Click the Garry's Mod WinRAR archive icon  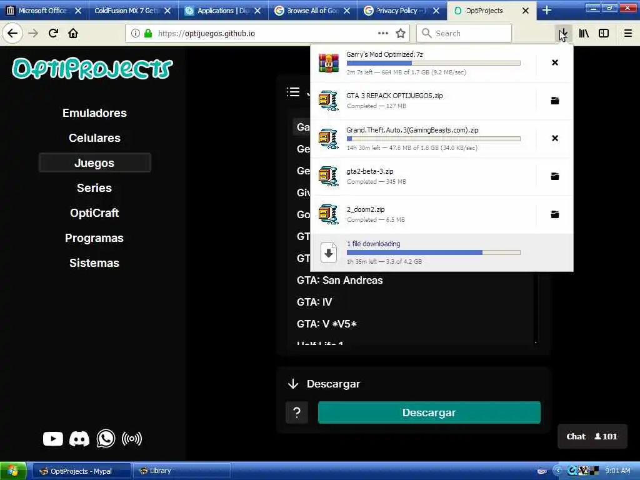tap(329, 63)
